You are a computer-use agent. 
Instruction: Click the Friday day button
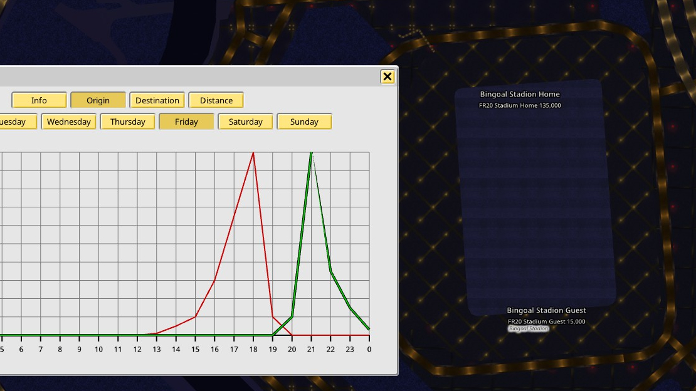point(186,122)
